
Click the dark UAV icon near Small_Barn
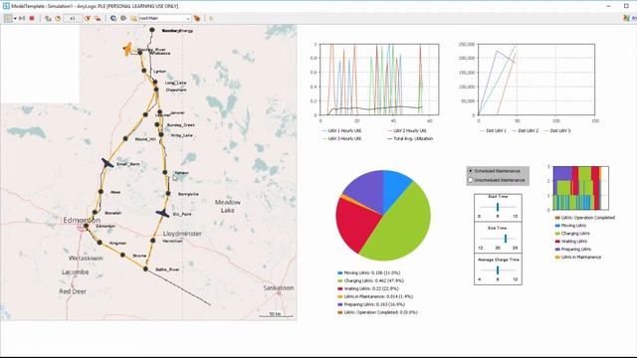107,163
